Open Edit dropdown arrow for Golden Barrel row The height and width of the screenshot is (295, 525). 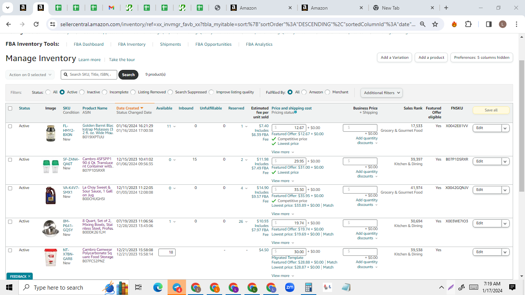point(505,128)
